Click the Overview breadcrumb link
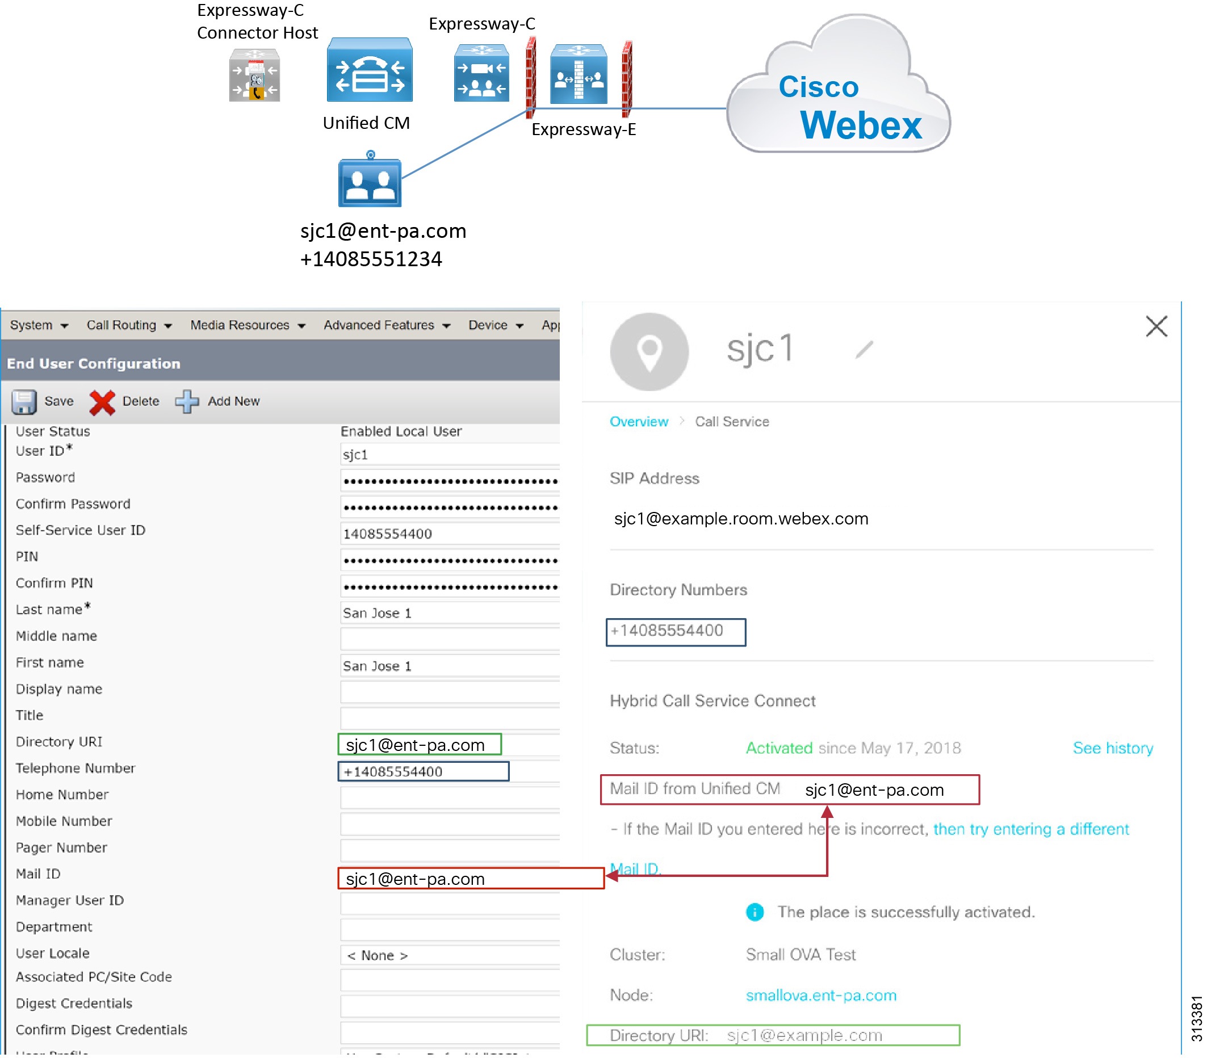This screenshot has height=1058, width=1207. 639,422
